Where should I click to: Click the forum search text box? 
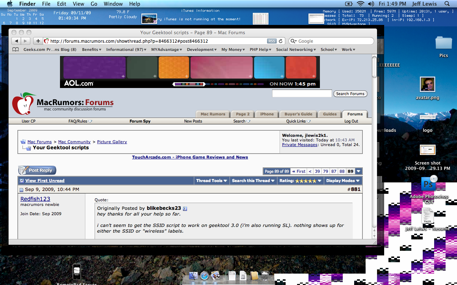[x=302, y=94]
